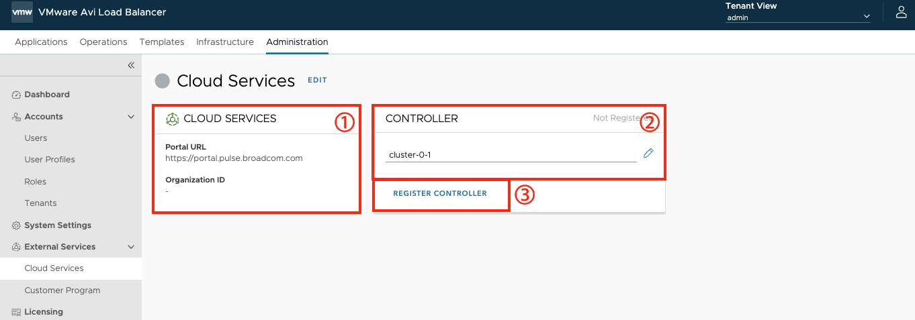
Task: Click the cluster-0-1 controller name field
Action: tap(511, 155)
